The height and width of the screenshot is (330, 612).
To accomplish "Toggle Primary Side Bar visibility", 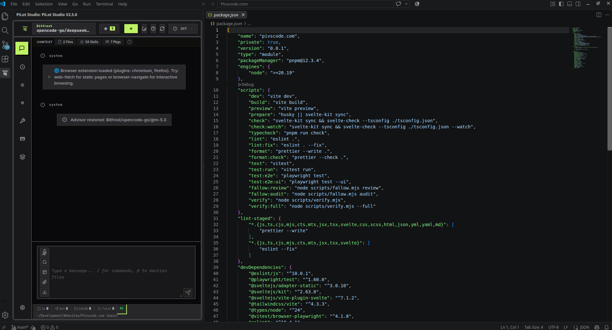I will (x=561, y=4).
